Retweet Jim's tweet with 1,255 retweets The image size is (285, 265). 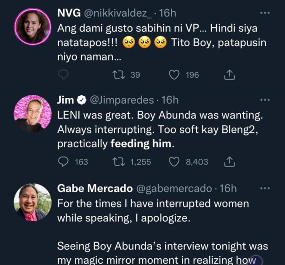point(119,161)
